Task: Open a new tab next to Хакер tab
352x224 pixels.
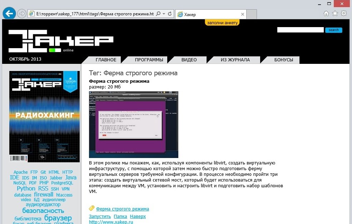Action: [252, 14]
